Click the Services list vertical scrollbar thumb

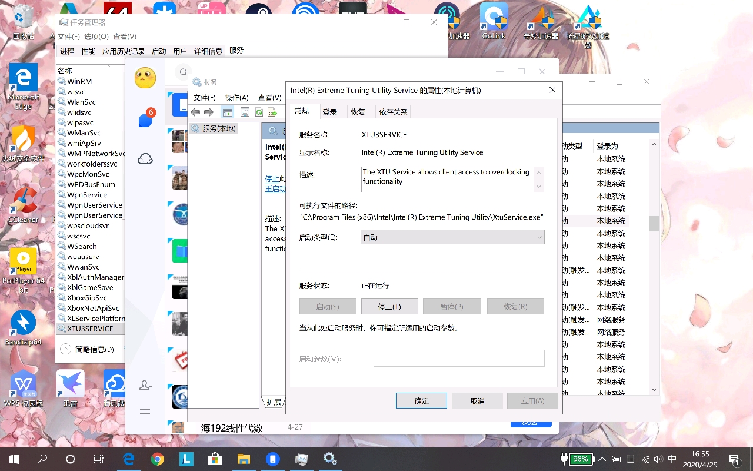[654, 224]
